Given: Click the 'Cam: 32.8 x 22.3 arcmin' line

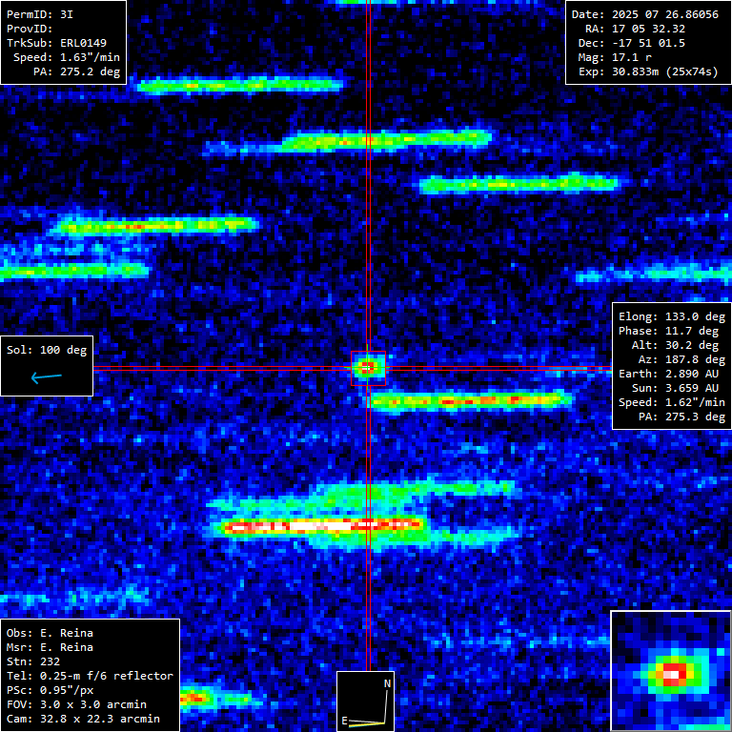Looking at the screenshot, I should [83, 719].
